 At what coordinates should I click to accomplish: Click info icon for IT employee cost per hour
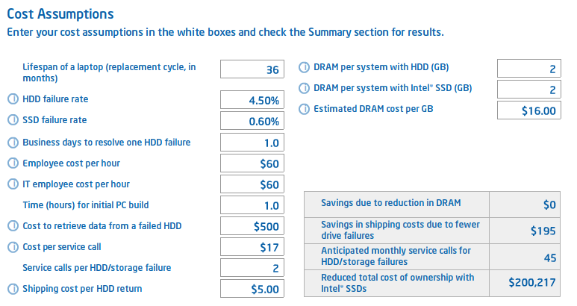[x=13, y=184]
